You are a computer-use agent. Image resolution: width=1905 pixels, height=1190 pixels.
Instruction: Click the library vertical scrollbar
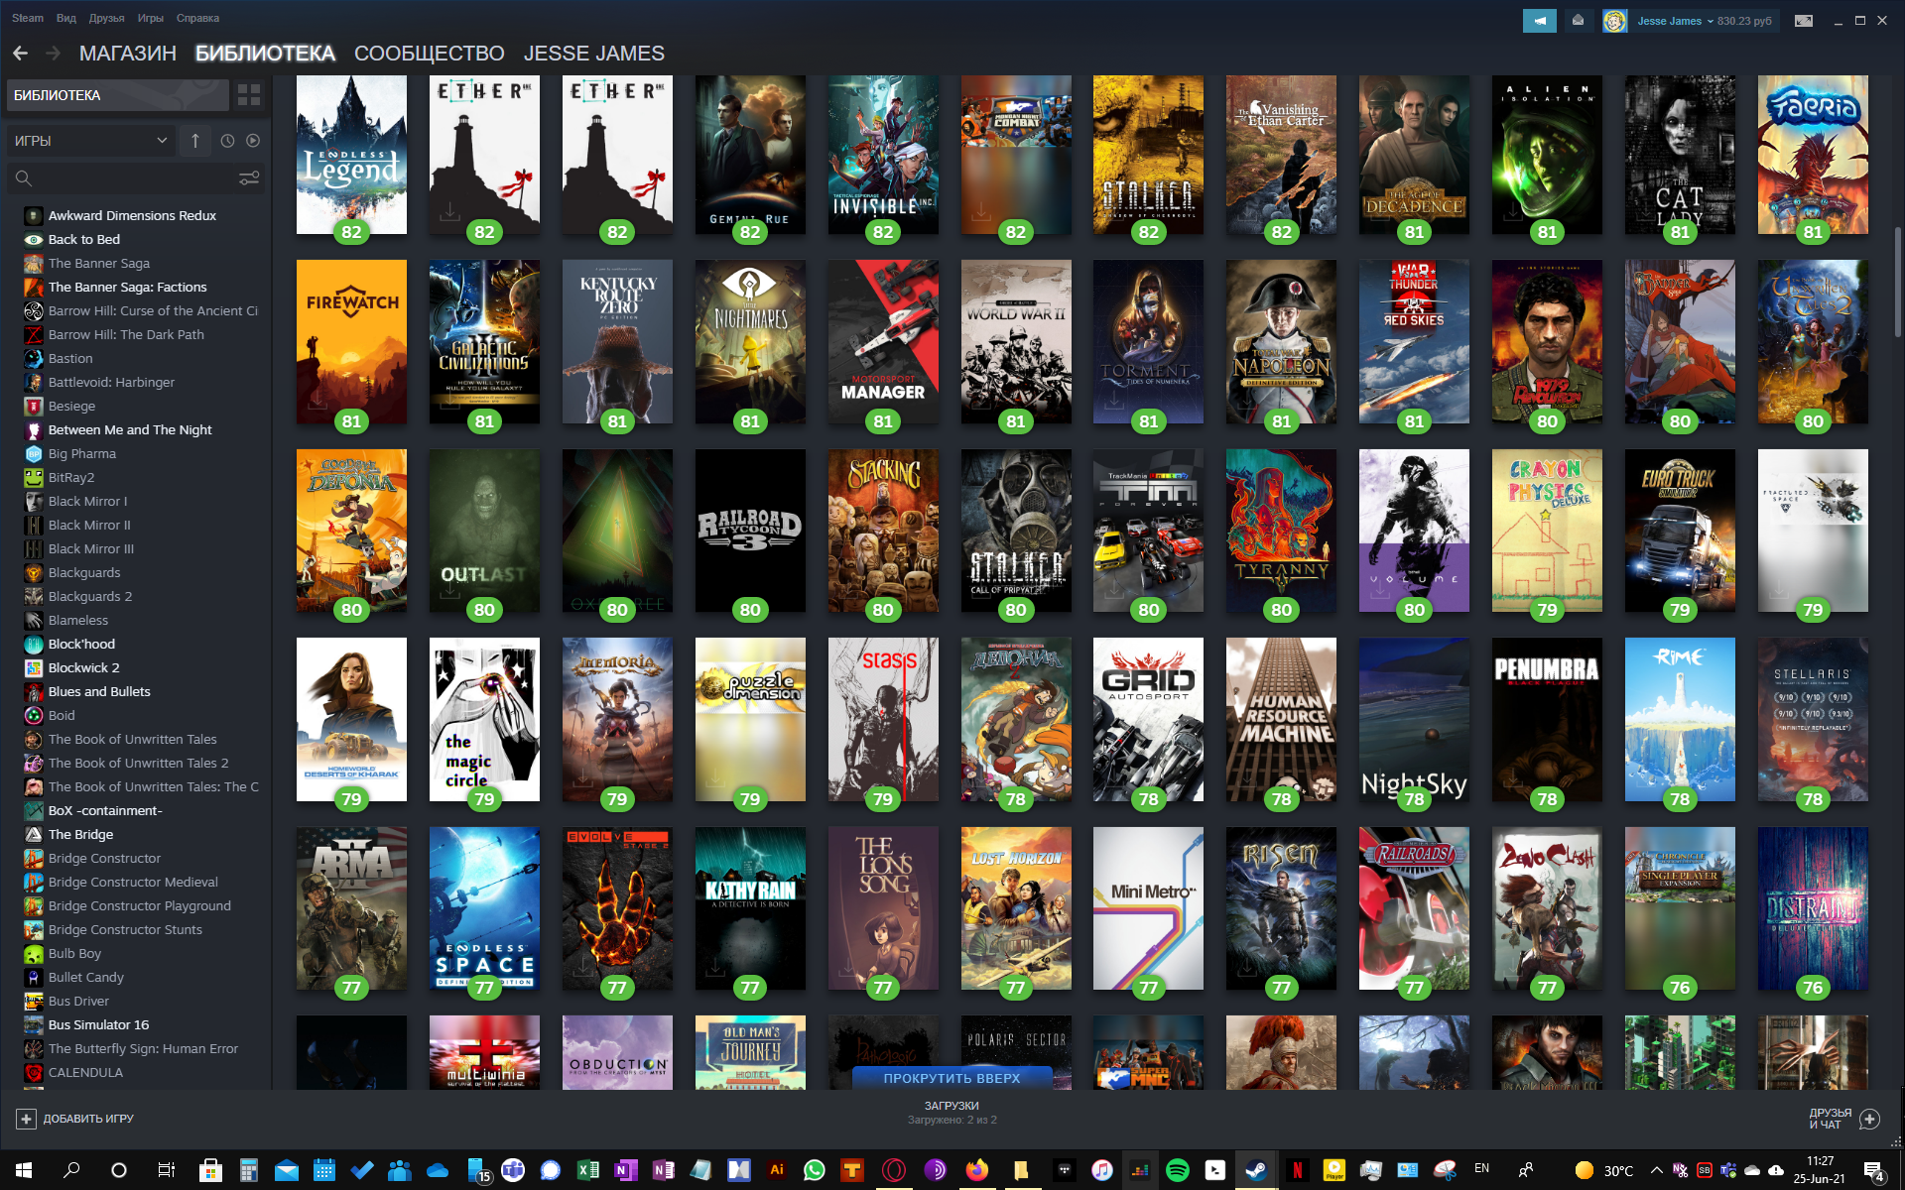coord(1898,283)
